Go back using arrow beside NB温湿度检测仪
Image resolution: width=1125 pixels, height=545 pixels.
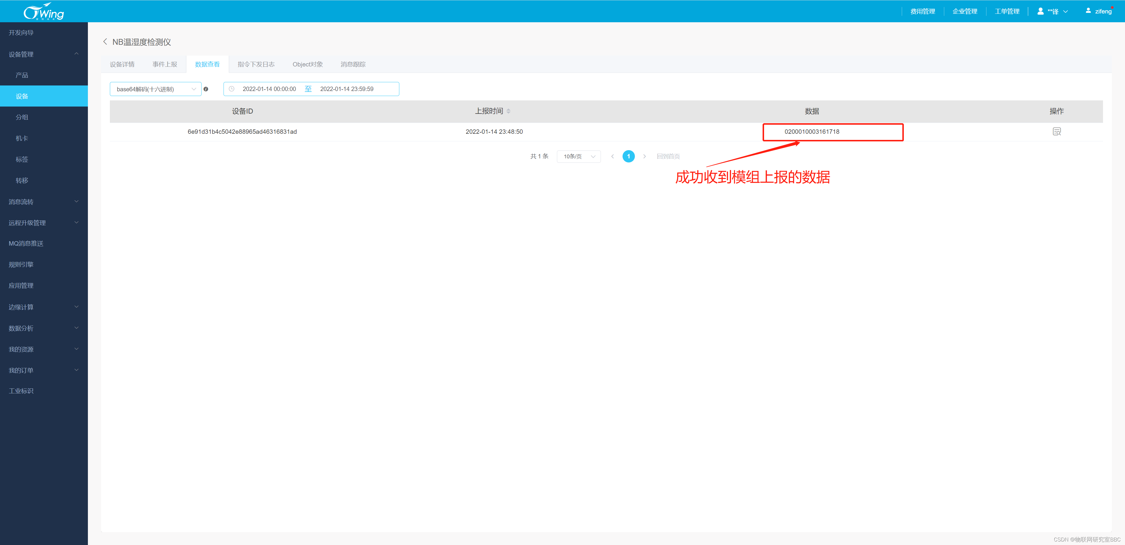pyautogui.click(x=105, y=42)
